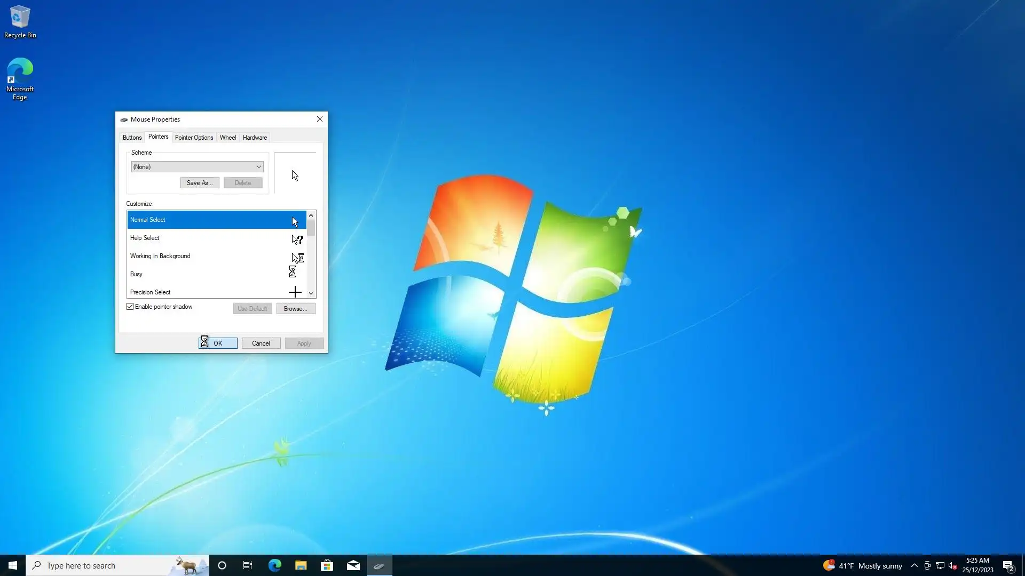Launch File Explorer from the taskbar
Viewport: 1025px width, 576px height.
tap(301, 565)
